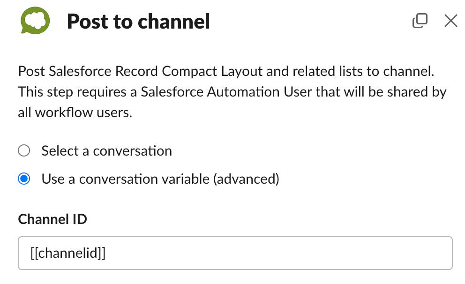The height and width of the screenshot is (284, 465).
Task: Focus the Channel ID input field
Action: [235, 253]
